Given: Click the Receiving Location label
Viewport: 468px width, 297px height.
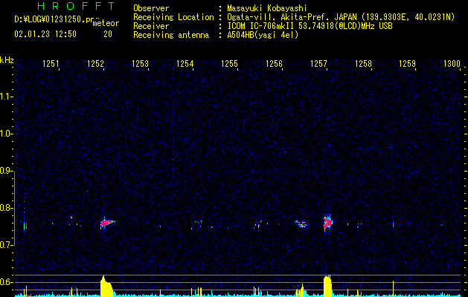Looking at the screenshot, I should tap(173, 17).
